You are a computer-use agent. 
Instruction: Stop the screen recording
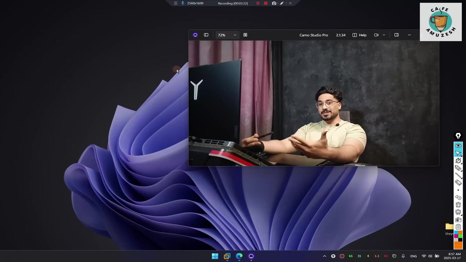(x=266, y=3)
